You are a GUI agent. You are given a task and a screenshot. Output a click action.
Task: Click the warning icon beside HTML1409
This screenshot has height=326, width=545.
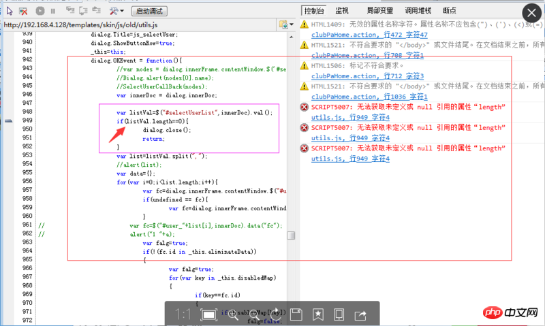305,25
